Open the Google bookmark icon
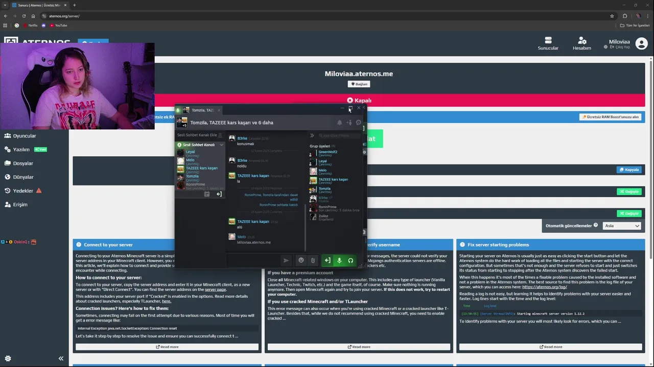This screenshot has width=654, height=367. click(x=17, y=25)
